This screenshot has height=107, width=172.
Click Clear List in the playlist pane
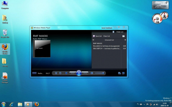[x=107, y=36]
